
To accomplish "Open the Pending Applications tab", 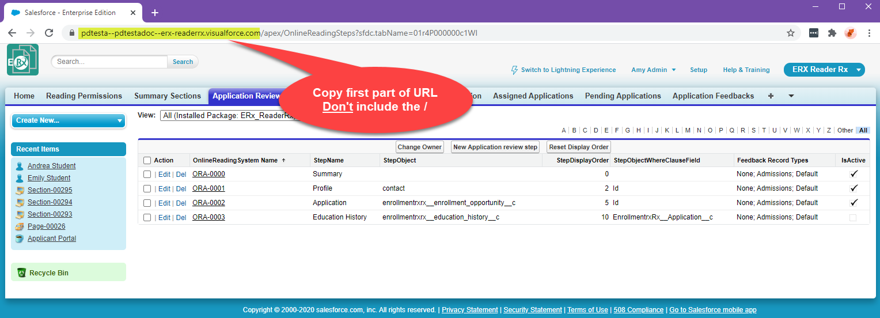I will 623,96.
